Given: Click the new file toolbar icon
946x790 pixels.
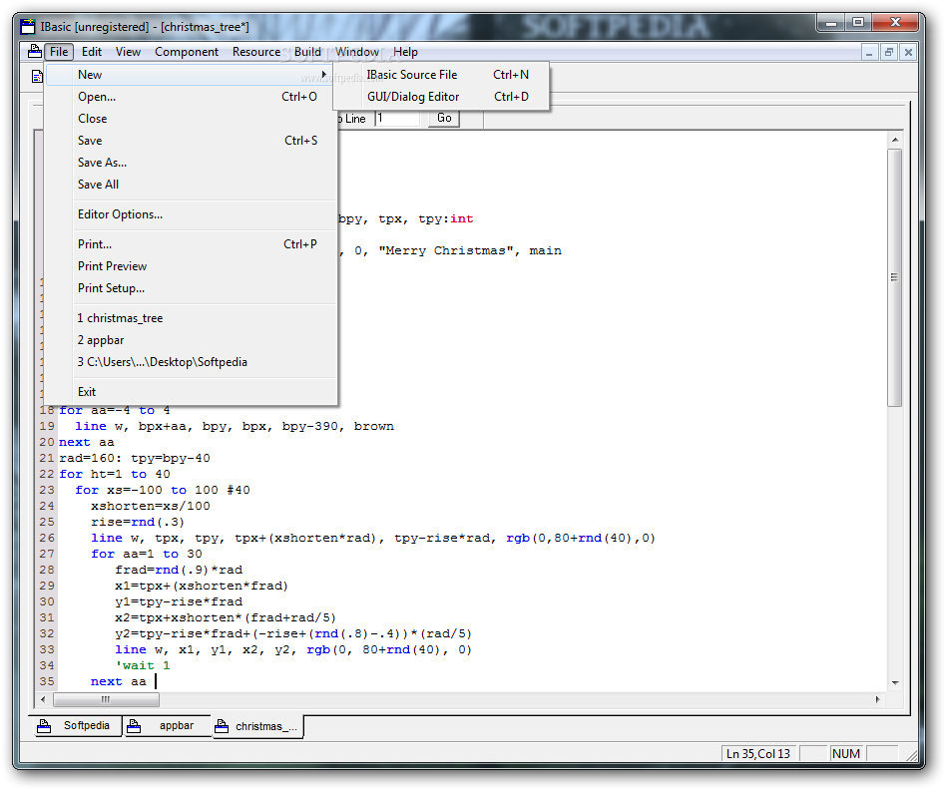Looking at the screenshot, I should click(x=37, y=76).
